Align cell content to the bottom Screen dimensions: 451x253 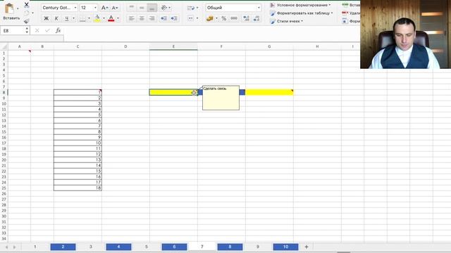152,8
